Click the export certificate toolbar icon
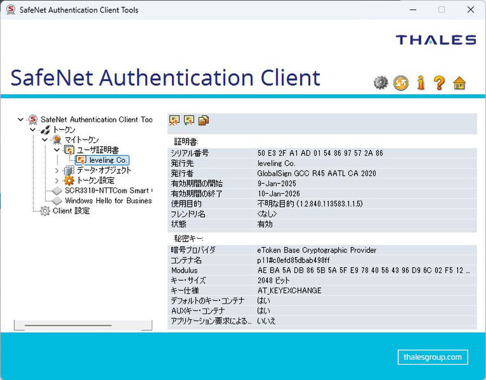The height and width of the screenshot is (380, 486). pos(189,120)
